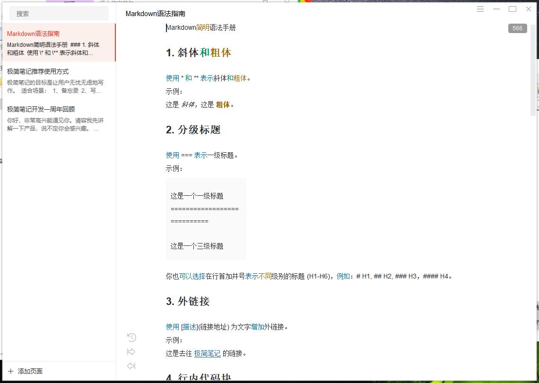
Task: Click the longer row of equals signs
Action: click(205, 209)
